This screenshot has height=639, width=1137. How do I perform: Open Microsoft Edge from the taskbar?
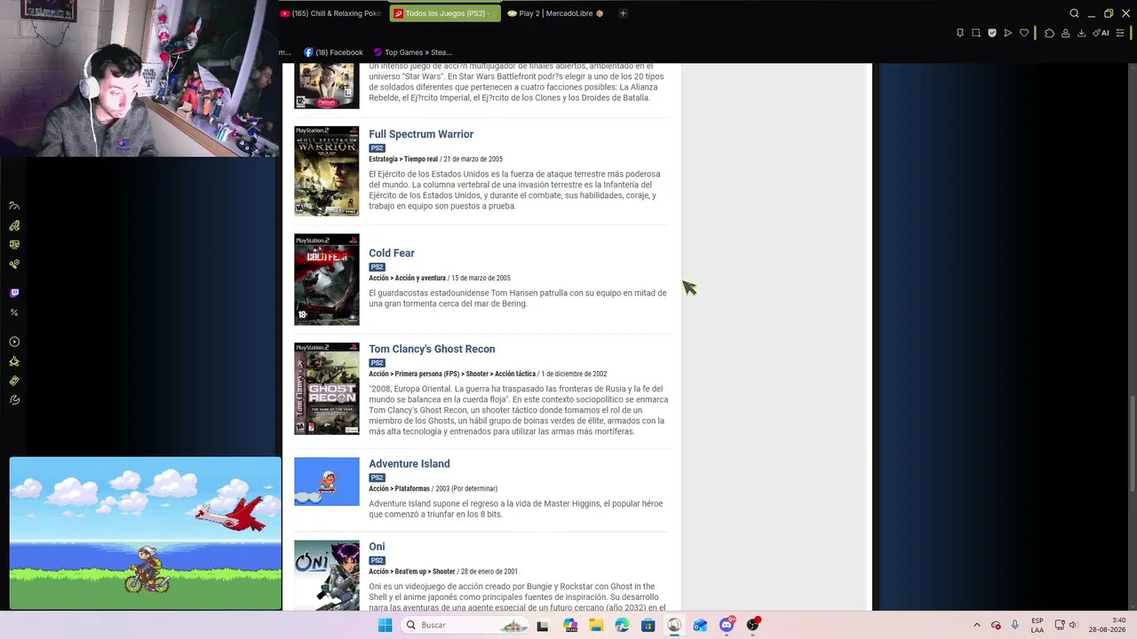click(x=622, y=625)
